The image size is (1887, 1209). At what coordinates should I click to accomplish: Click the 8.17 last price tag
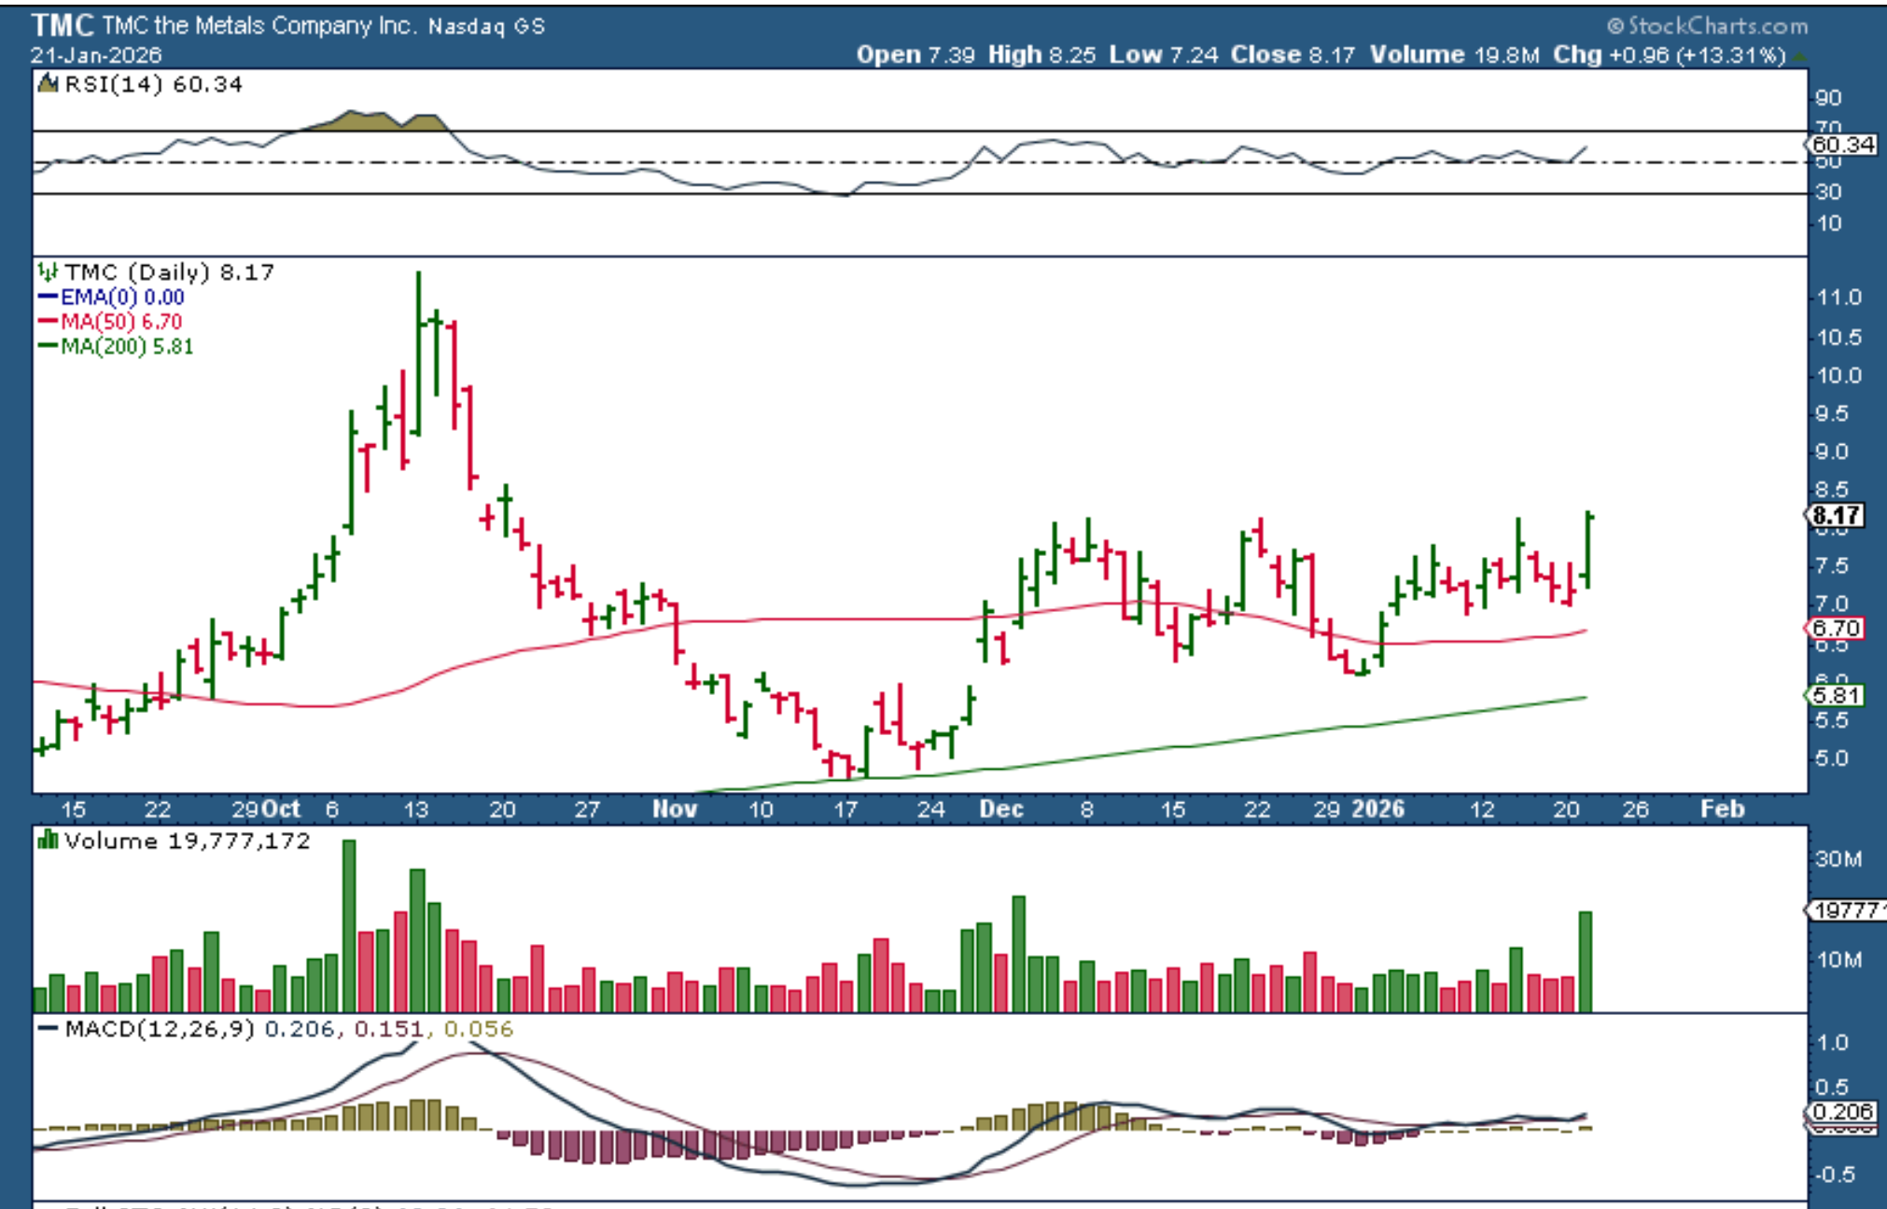(x=1836, y=516)
